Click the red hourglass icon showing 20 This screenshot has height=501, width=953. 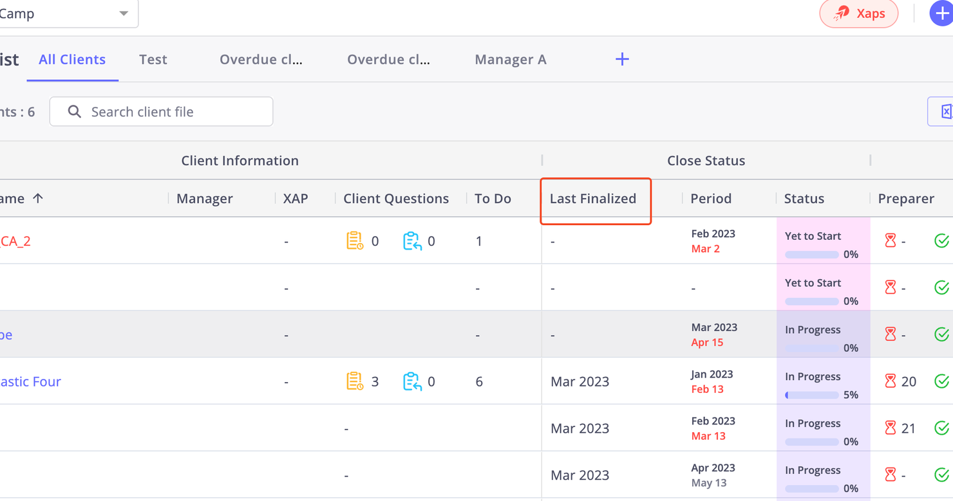pos(891,381)
